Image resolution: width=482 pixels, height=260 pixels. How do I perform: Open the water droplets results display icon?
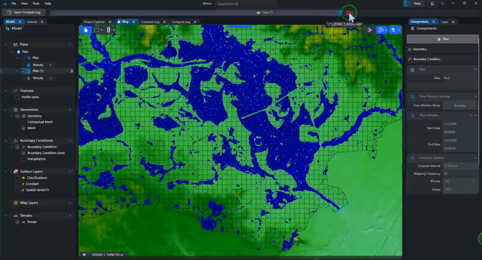coord(380,30)
